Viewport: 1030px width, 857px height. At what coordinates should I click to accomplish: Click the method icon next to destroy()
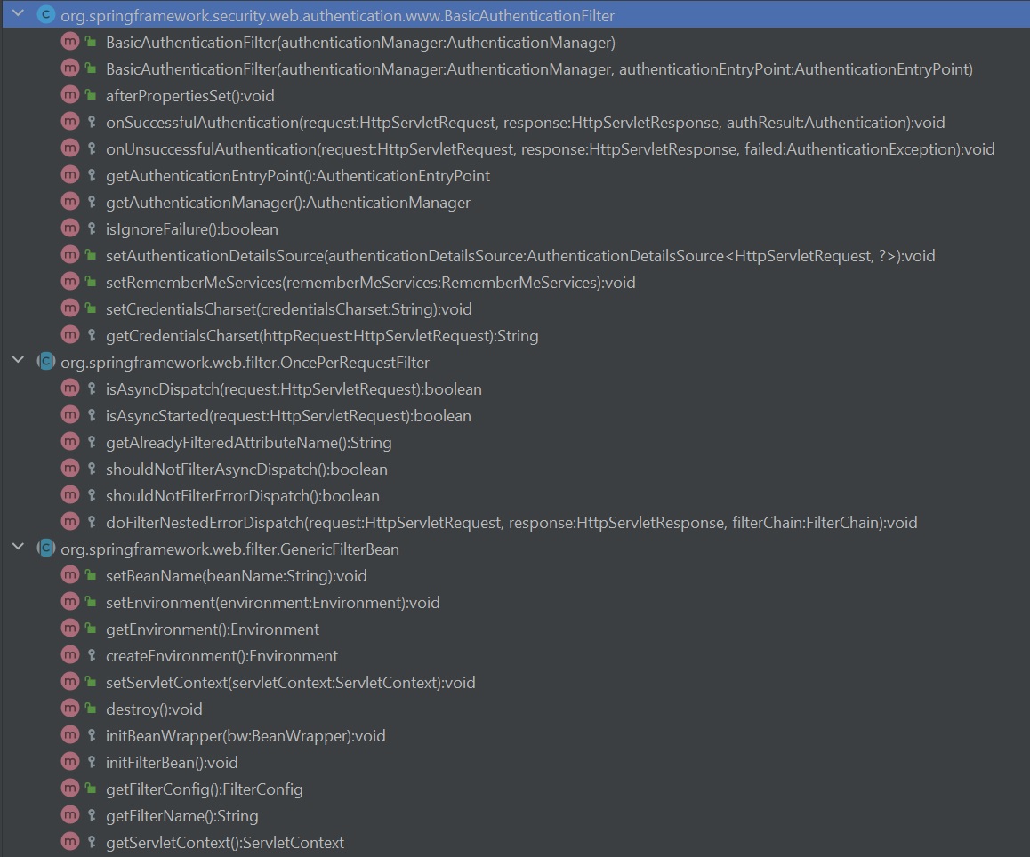click(x=70, y=709)
